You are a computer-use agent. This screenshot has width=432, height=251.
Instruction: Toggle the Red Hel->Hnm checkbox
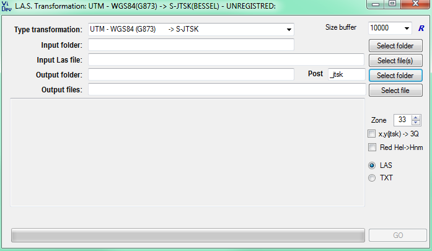point(372,148)
